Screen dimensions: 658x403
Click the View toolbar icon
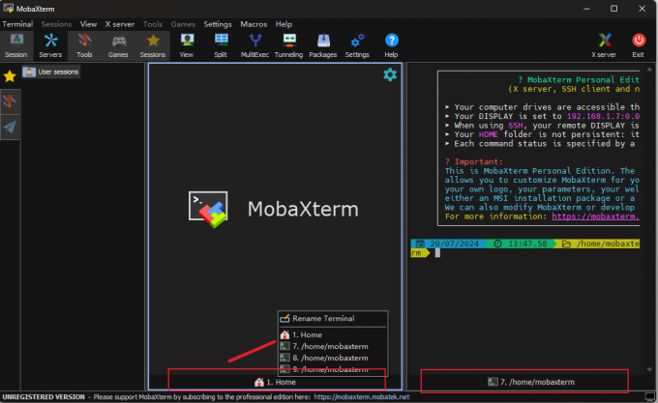point(187,45)
